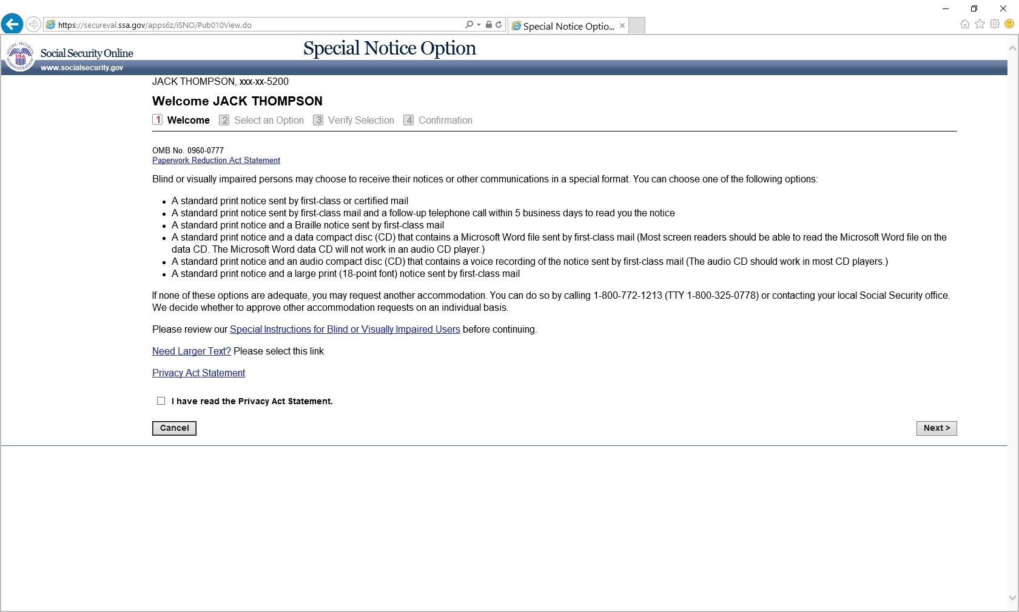Click the browser Back arrow button

[12, 24]
